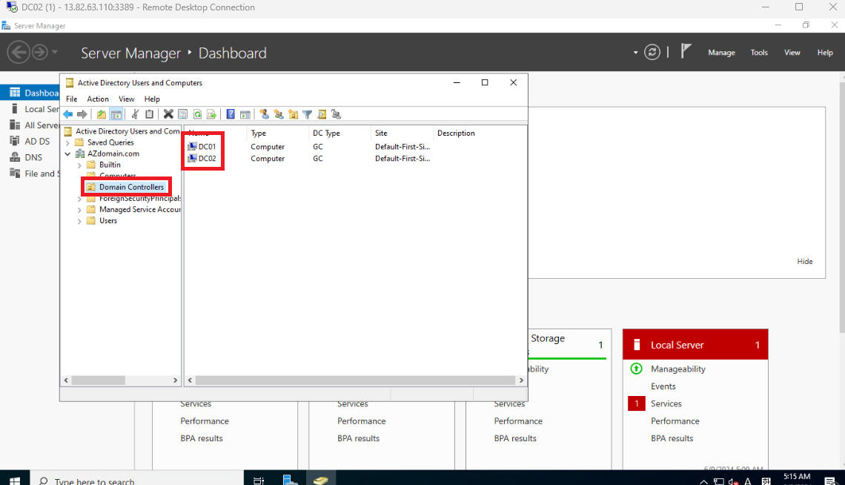Click Manageability in Local Server tile
845x485 pixels.
[x=678, y=369]
